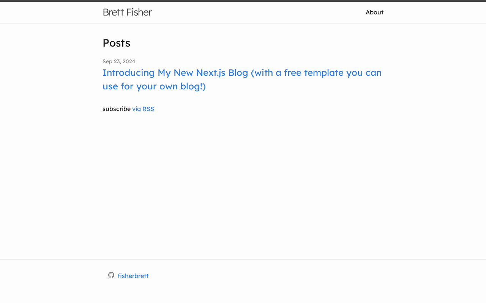This screenshot has width=486, height=303.
Task: Click the year 2024 in the post date
Action: (x=129, y=61)
